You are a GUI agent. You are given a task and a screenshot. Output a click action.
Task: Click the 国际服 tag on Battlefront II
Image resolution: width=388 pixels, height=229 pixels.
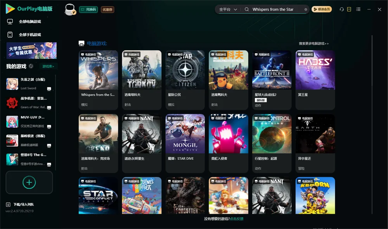click(x=261, y=100)
